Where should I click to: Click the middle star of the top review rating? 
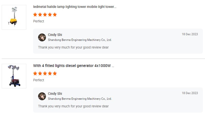pos(45,15)
